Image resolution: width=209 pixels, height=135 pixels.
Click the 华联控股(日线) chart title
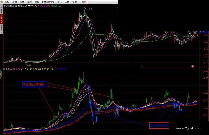coord(11,6)
